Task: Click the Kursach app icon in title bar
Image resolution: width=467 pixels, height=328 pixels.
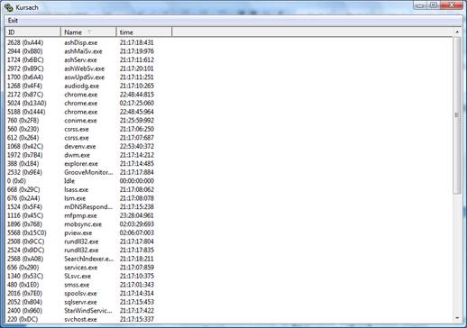Action: 8,7
